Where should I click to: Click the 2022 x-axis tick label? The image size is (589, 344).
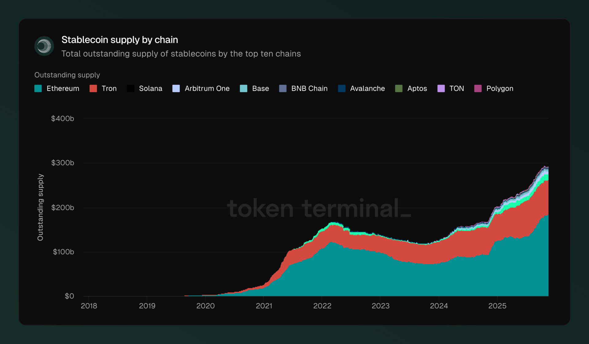point(322,306)
